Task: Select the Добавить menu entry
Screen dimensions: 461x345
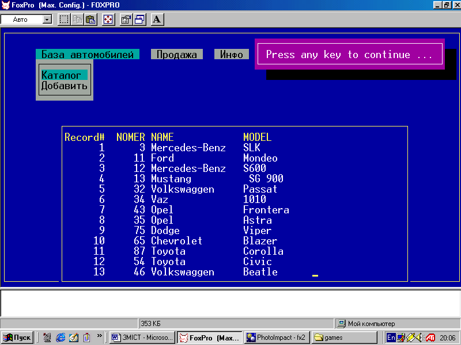Action: point(65,86)
